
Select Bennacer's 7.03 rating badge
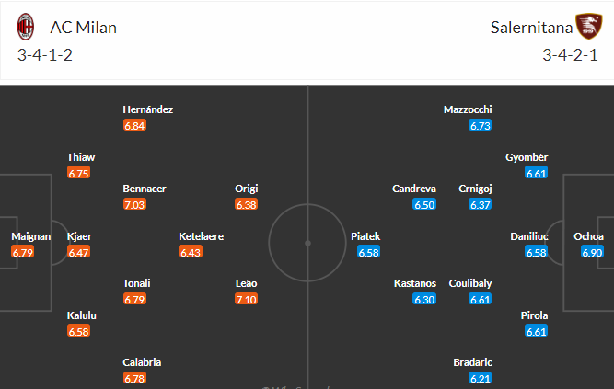(134, 204)
